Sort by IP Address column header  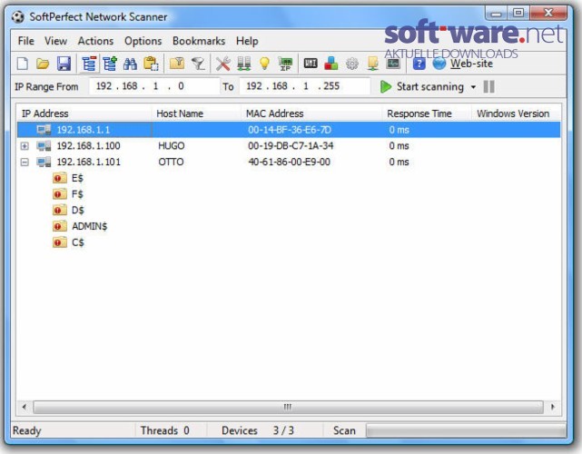click(x=84, y=113)
